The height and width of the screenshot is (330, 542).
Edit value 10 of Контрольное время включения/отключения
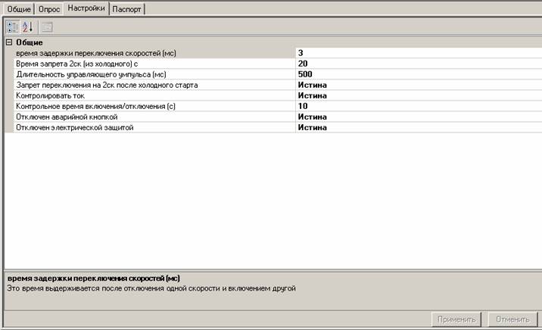(x=419, y=106)
